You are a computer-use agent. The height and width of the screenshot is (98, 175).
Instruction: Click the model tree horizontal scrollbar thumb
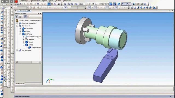(25, 62)
